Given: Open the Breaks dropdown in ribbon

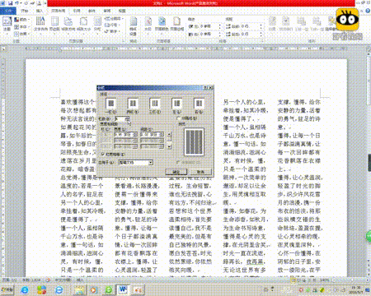Looking at the screenshot, I should (113, 19).
